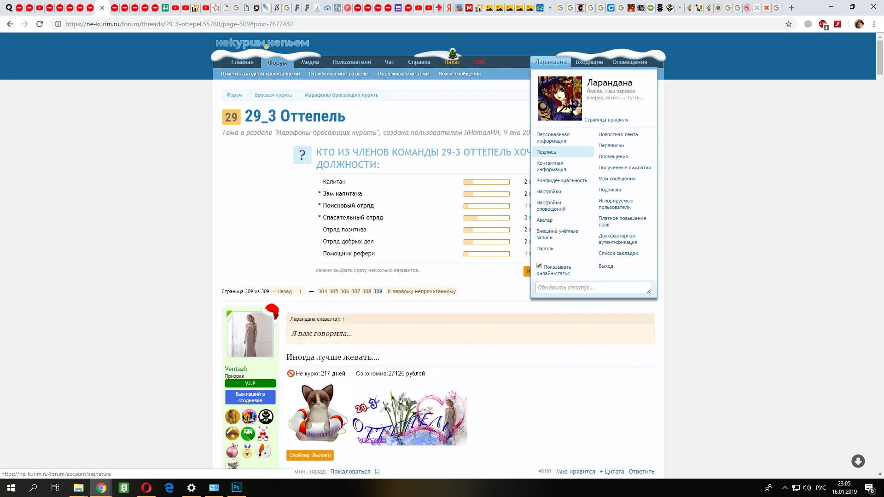Select Подпись in the account menu

(x=546, y=152)
